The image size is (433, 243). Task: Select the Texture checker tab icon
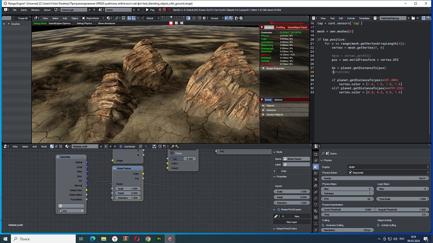316,217
